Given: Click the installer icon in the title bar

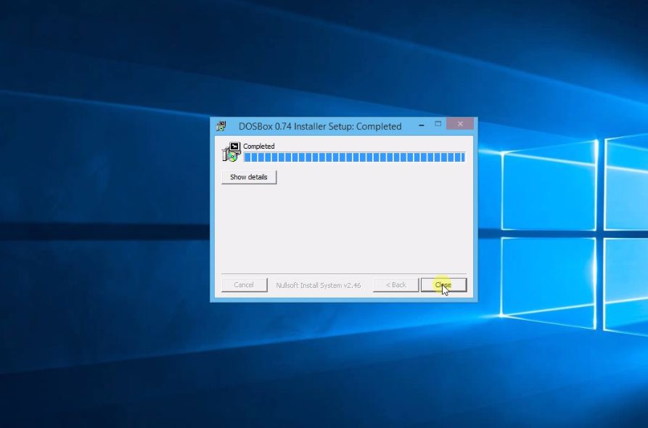Looking at the screenshot, I should [x=221, y=126].
